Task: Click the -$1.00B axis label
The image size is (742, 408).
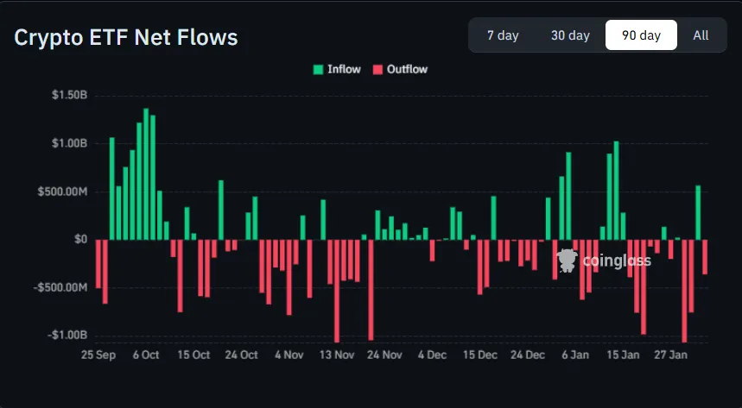Action: pyautogui.click(x=67, y=336)
